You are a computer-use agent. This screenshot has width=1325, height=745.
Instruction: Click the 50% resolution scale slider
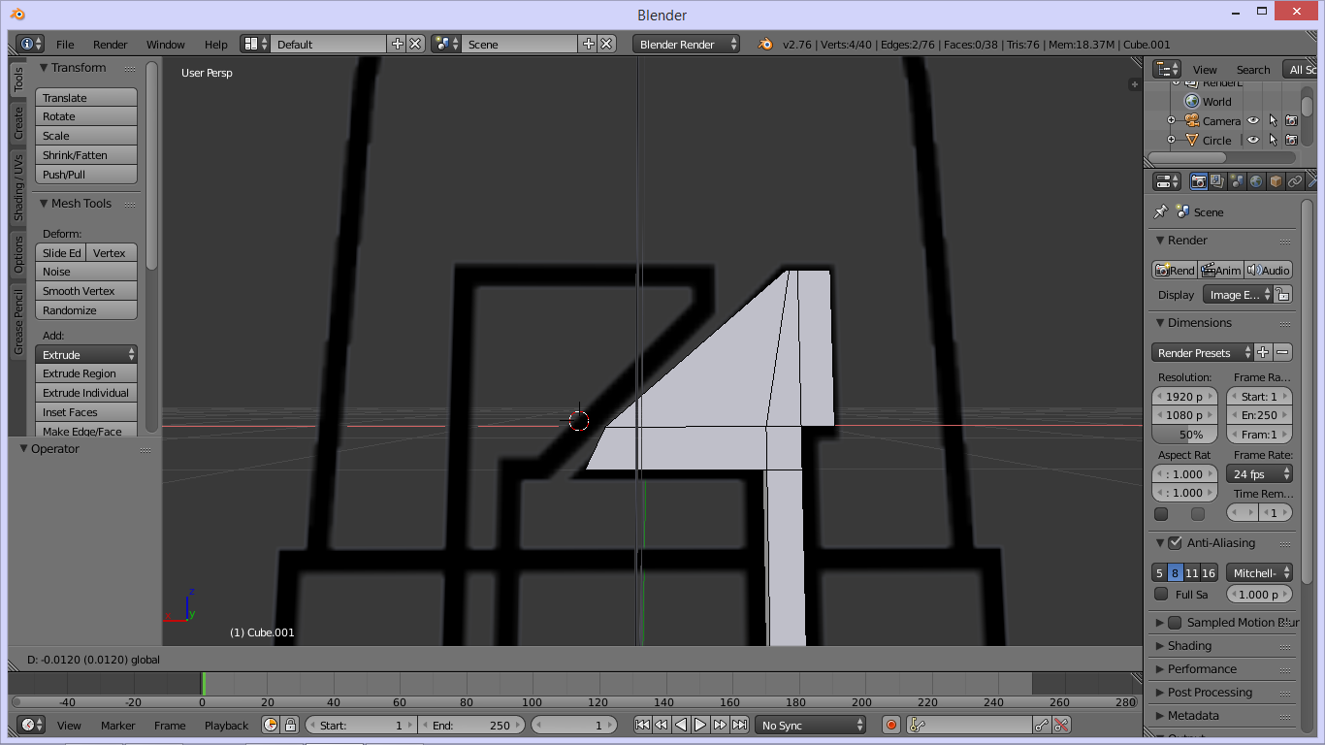1184,434
